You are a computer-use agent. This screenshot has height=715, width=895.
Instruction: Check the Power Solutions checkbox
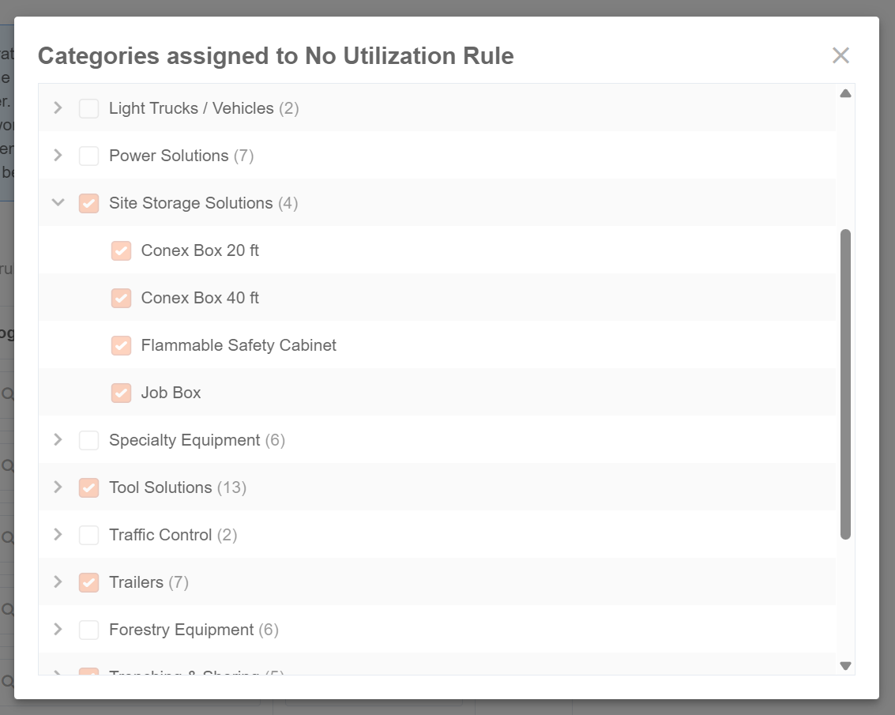[89, 156]
